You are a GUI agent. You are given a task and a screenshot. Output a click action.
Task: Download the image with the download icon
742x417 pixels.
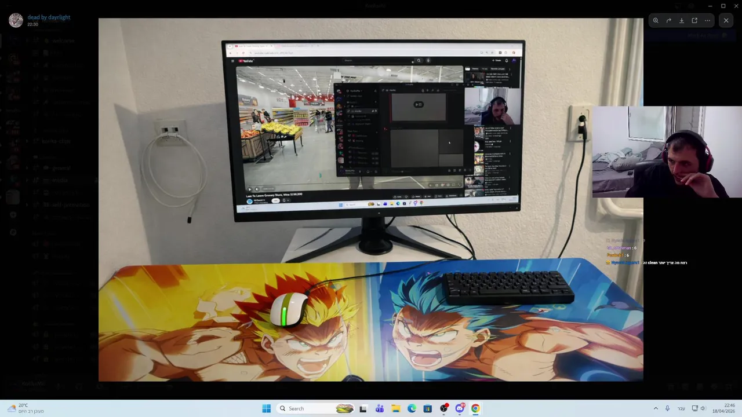click(x=682, y=20)
